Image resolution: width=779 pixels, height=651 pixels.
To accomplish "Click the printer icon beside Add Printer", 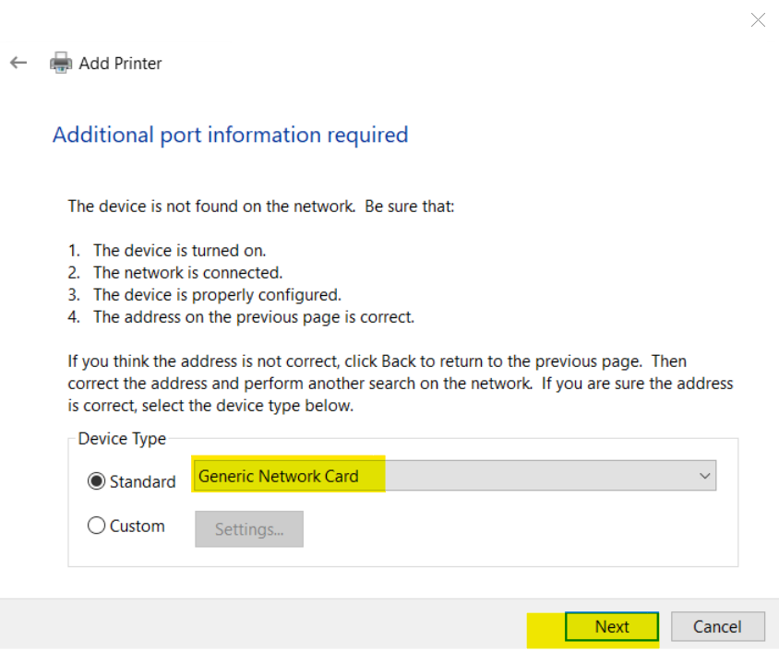I will (x=61, y=63).
